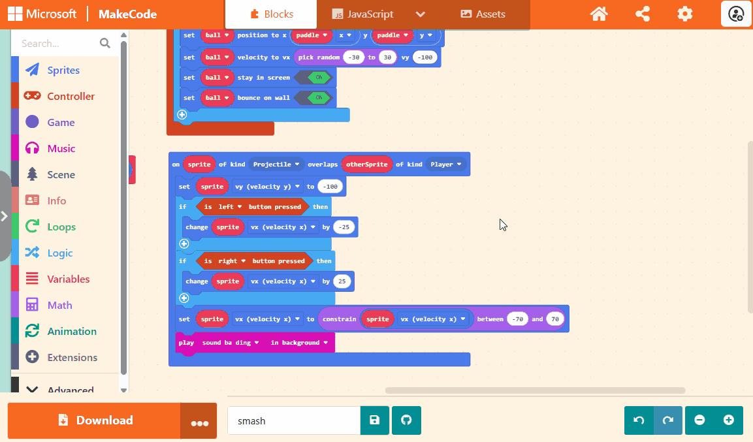
Task: Toggle the stay in screen ON switch
Action: [319, 78]
